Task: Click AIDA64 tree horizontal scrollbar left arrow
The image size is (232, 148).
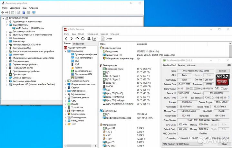Action: (x=65, y=146)
